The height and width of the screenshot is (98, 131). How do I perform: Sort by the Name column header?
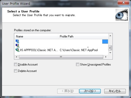36,36
